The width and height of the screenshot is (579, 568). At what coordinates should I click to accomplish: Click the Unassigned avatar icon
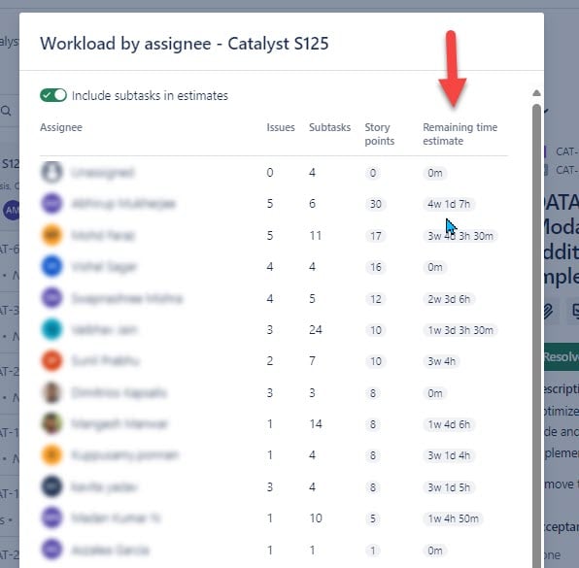click(51, 173)
